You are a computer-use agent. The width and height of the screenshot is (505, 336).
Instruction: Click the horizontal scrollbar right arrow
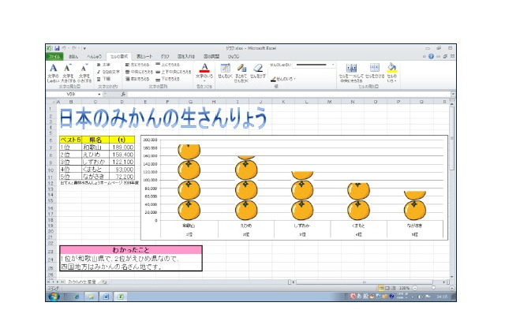click(444, 282)
